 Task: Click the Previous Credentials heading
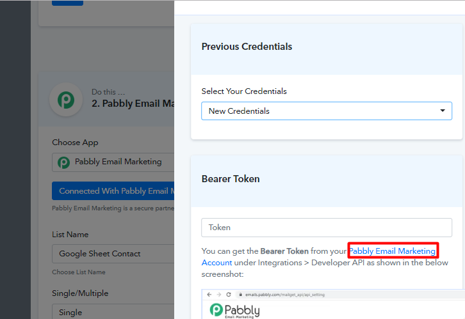click(x=247, y=47)
